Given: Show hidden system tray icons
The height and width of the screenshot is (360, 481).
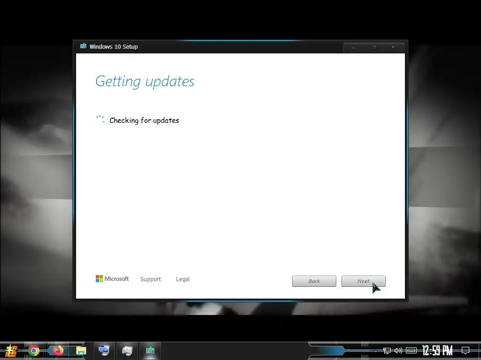Looking at the screenshot, I should click(375, 351).
